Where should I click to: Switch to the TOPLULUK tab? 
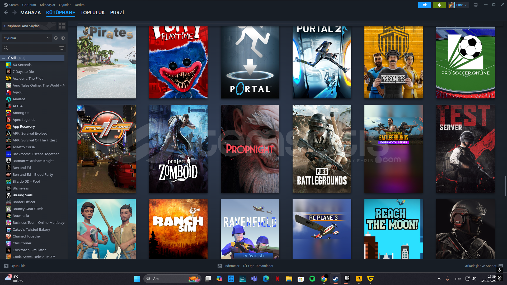pos(93,12)
